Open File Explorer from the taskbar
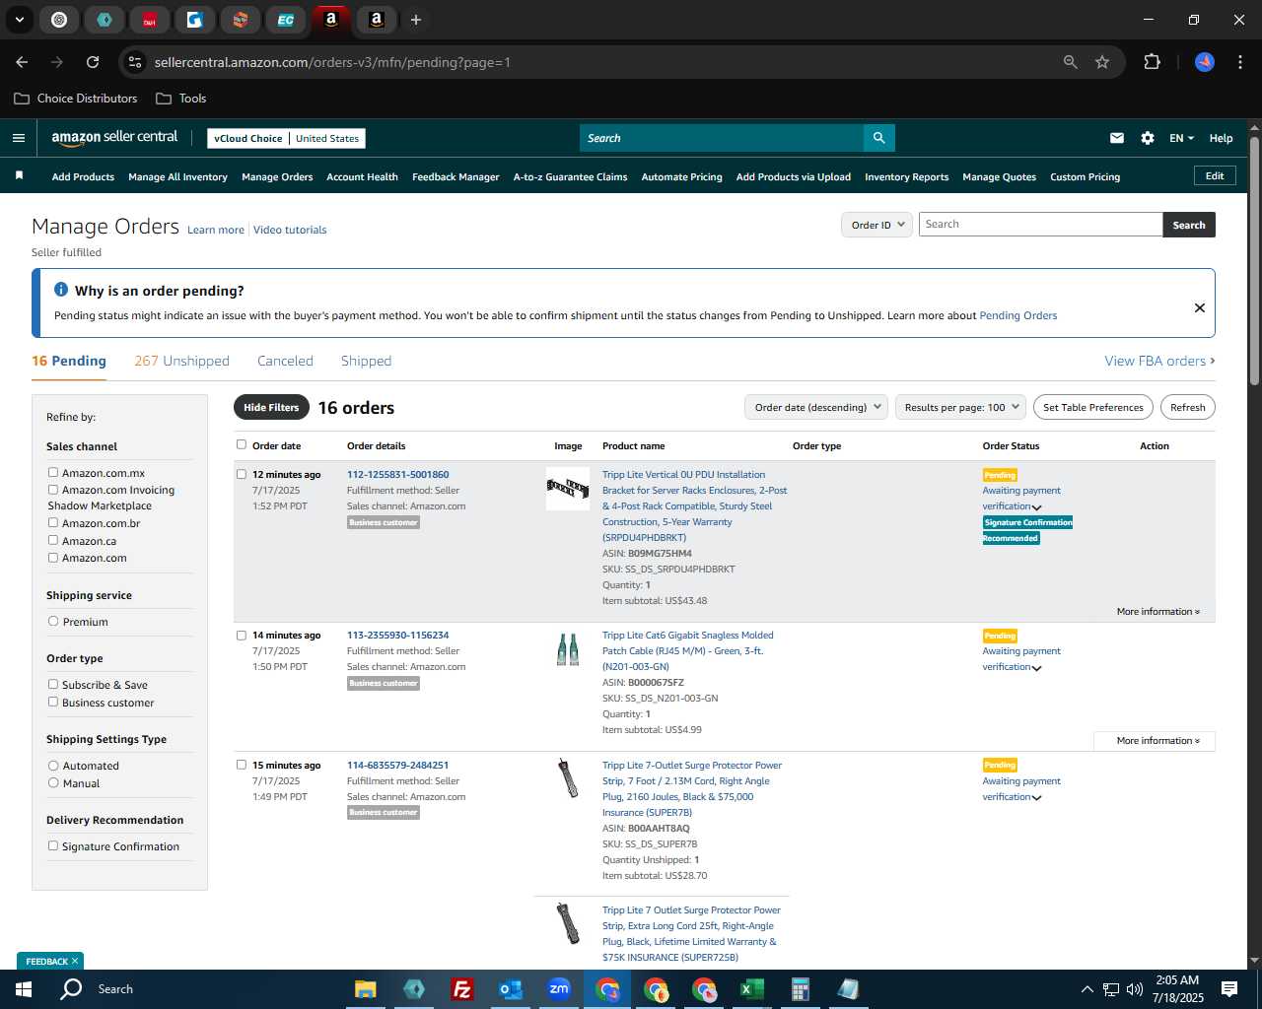 coord(365,989)
